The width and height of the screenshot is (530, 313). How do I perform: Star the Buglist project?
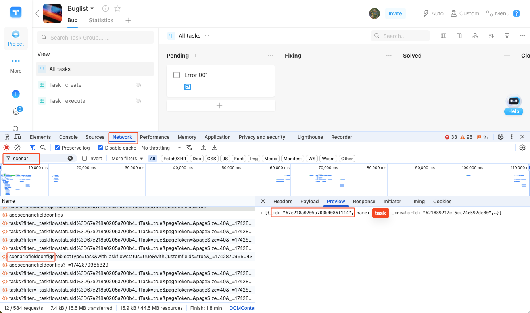(x=117, y=8)
